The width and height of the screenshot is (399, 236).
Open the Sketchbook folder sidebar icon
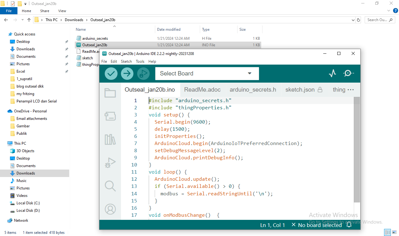click(x=110, y=93)
